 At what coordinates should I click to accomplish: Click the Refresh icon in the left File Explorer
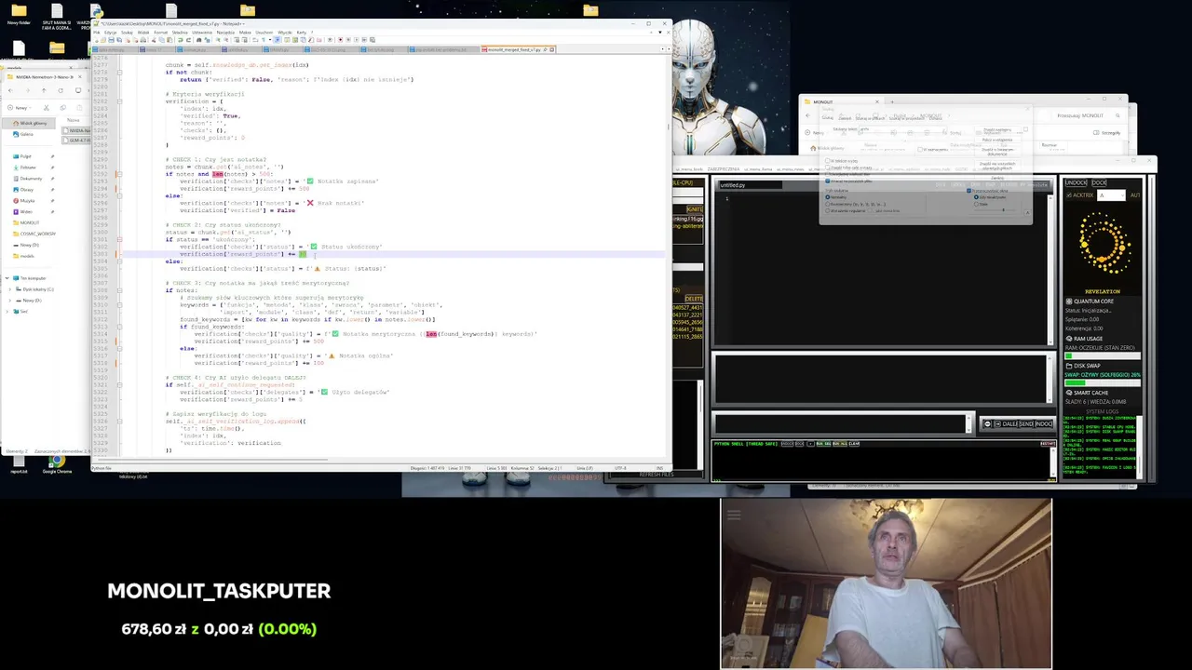pyautogui.click(x=61, y=90)
